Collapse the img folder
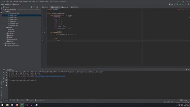Screen dimensions: 190x107 click(5, 12)
